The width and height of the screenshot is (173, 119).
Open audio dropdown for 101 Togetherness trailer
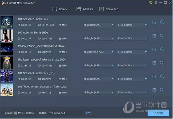(99, 92)
